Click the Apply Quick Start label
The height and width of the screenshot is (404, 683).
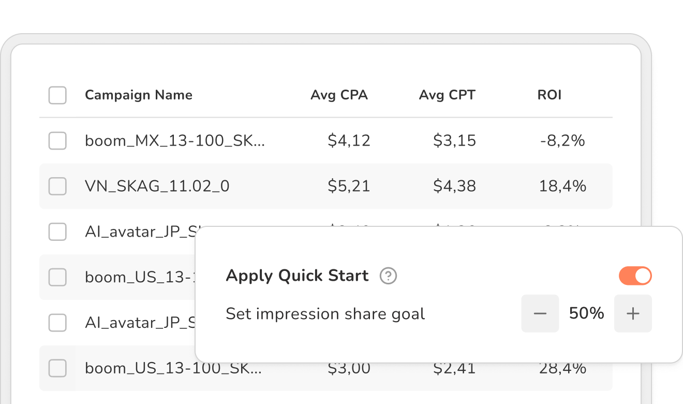[x=298, y=276]
